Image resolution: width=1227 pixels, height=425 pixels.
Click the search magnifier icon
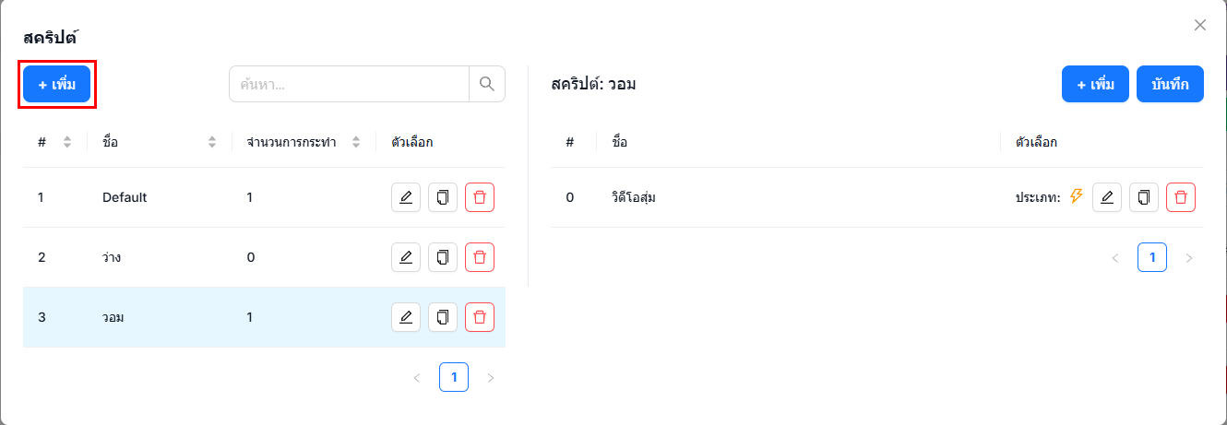(x=487, y=84)
